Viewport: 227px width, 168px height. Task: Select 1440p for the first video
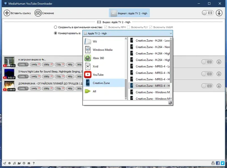pos(35,64)
